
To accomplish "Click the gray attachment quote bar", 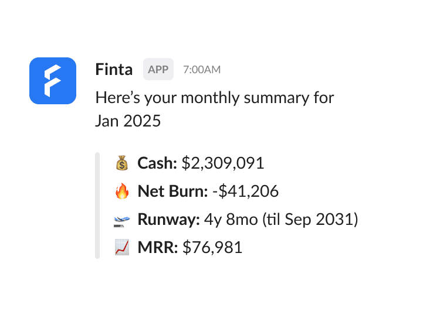I will point(97,206).
